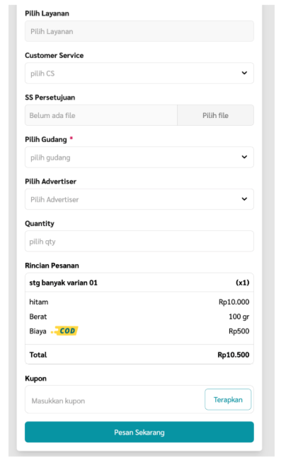The width and height of the screenshot is (281, 462).
Task: Open the pilih CS dropdown
Action: [139, 73]
